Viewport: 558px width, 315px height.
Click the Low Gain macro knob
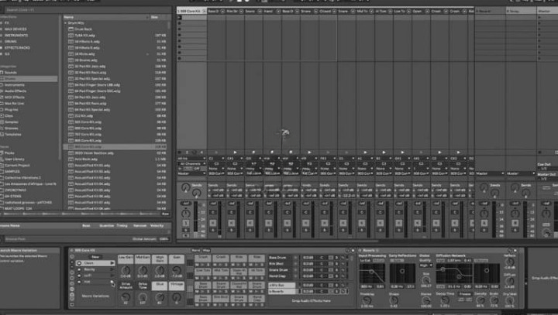(126, 271)
